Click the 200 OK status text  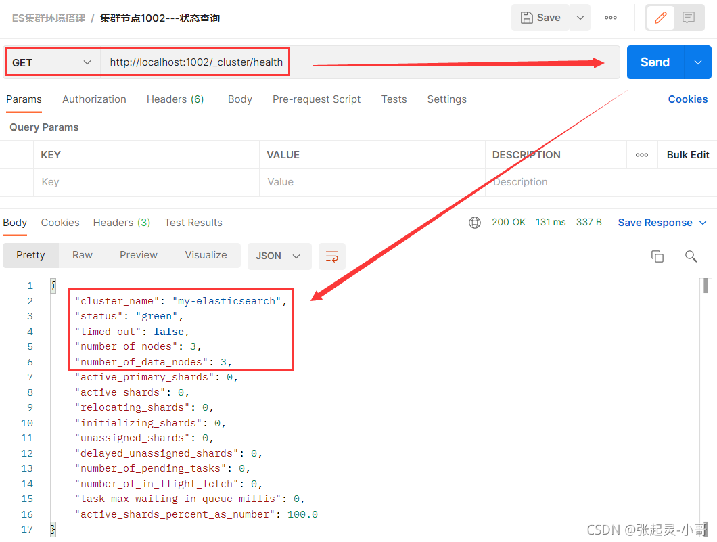(x=509, y=223)
